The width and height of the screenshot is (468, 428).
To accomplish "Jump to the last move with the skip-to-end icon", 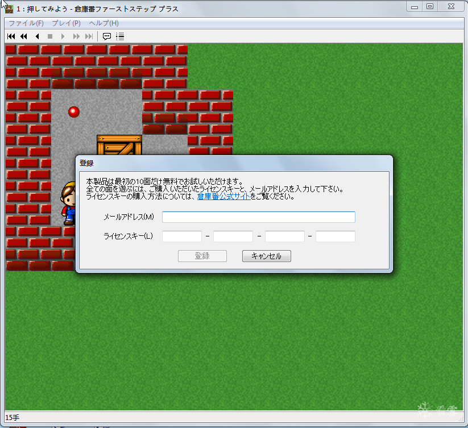I will (89, 36).
